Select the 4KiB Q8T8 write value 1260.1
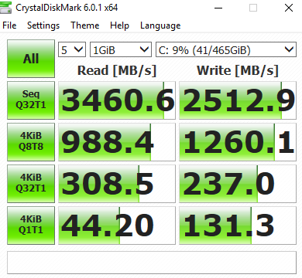 pyautogui.click(x=238, y=142)
